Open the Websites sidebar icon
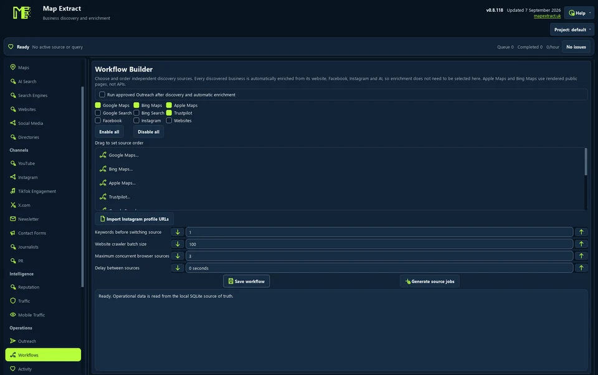598x375 pixels. tap(13, 109)
